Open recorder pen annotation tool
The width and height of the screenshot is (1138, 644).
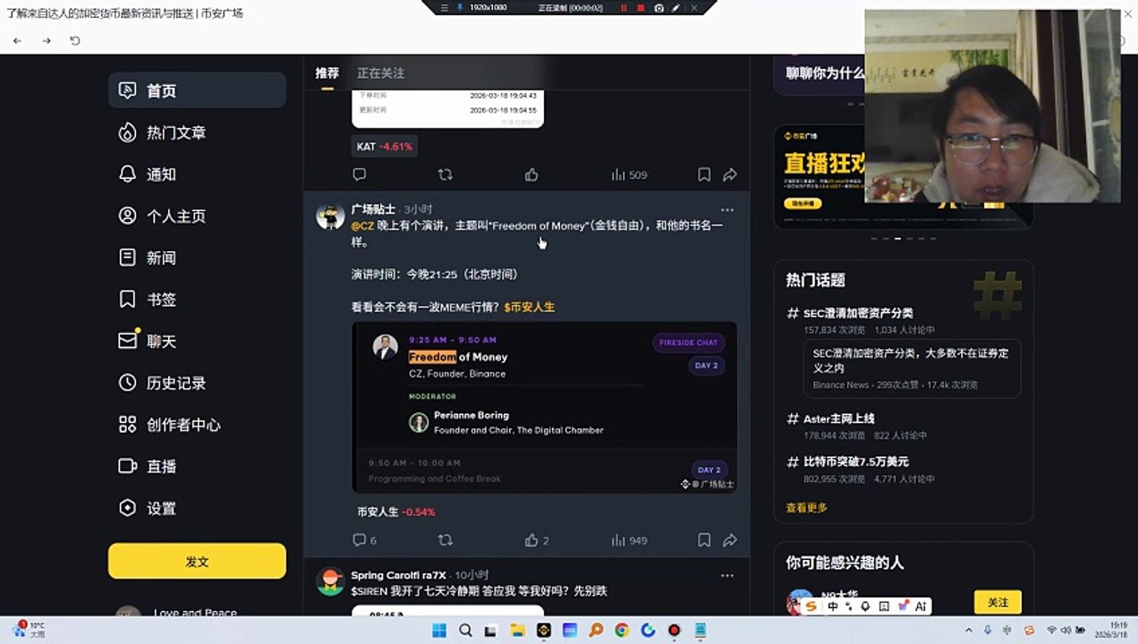click(676, 7)
